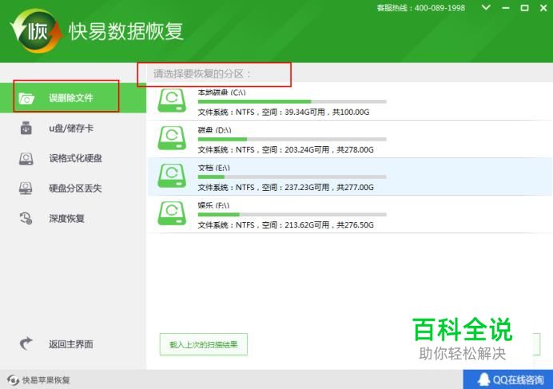553x389 pixels.
Task: Select partition name 本地磁盘 (C:\)
Action: click(222, 93)
